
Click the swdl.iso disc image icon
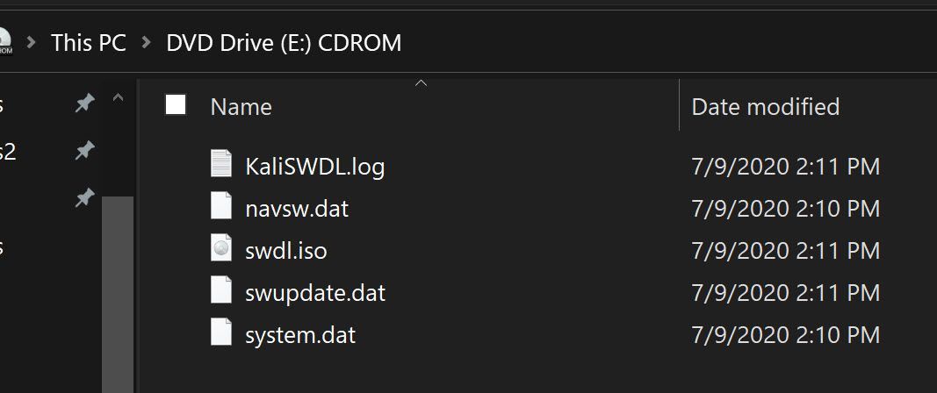coord(220,250)
